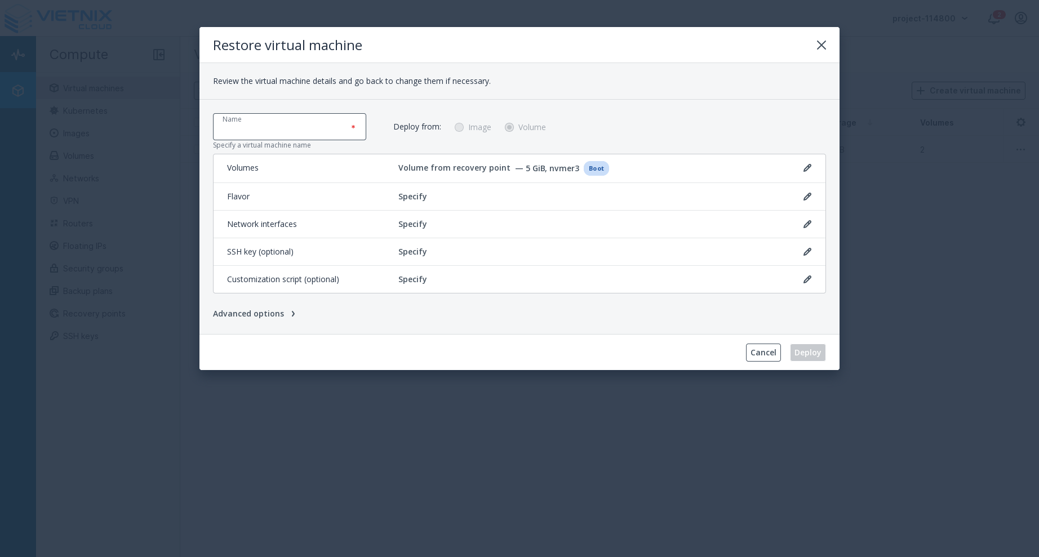Navigate to Backup plans
The height and width of the screenshot is (557, 1039).
[87, 291]
